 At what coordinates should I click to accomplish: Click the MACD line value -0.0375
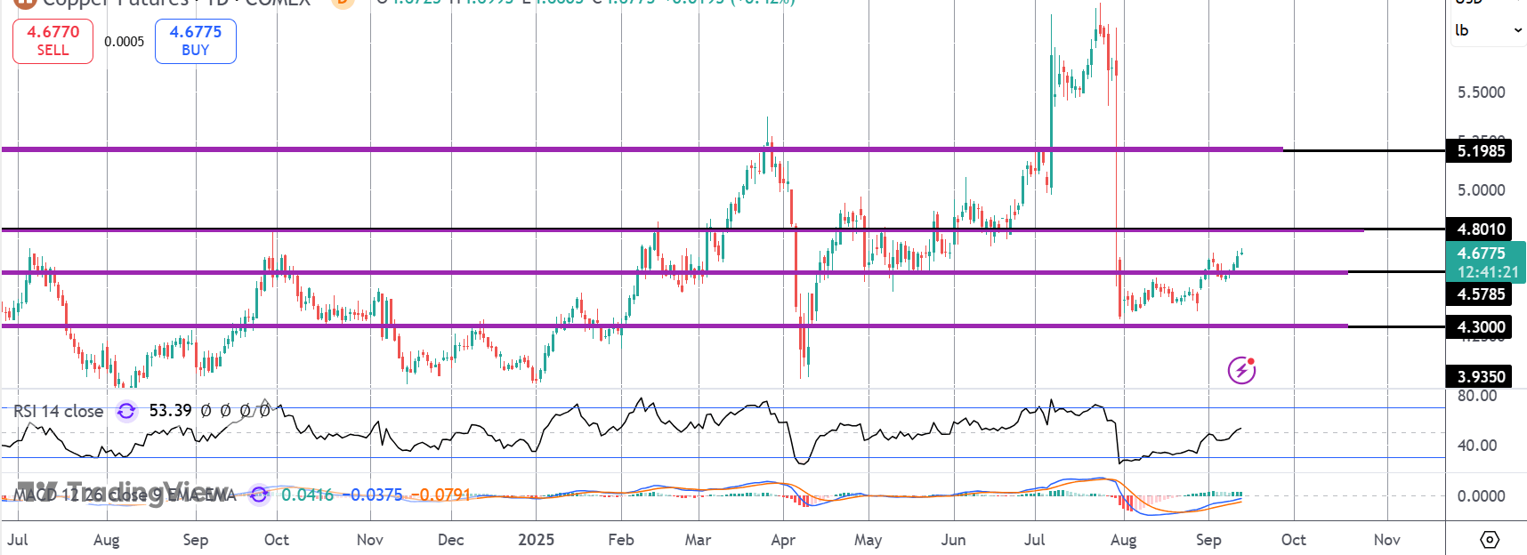point(374,495)
